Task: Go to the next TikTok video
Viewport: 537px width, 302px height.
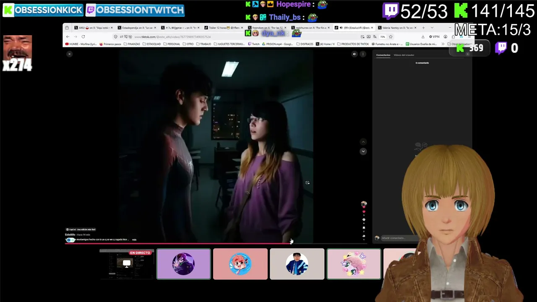Action: [x=363, y=151]
